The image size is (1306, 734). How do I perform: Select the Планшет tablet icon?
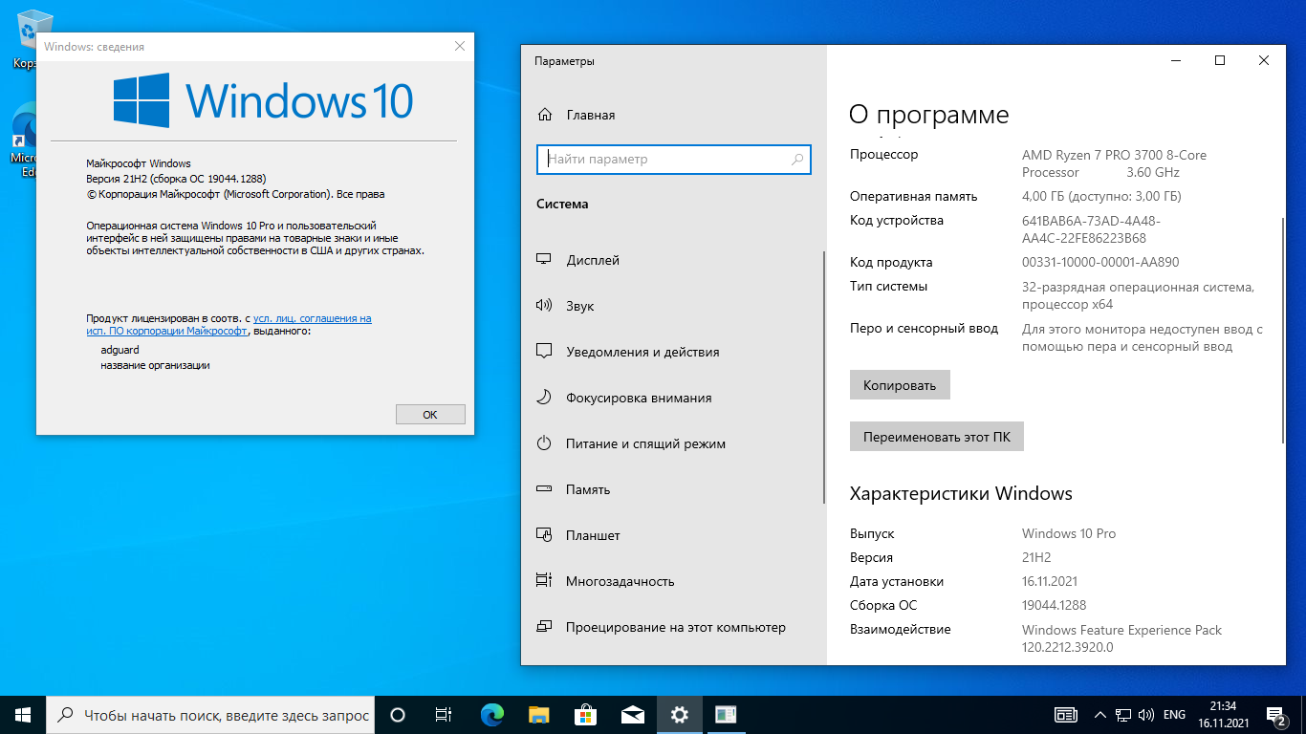coord(544,535)
